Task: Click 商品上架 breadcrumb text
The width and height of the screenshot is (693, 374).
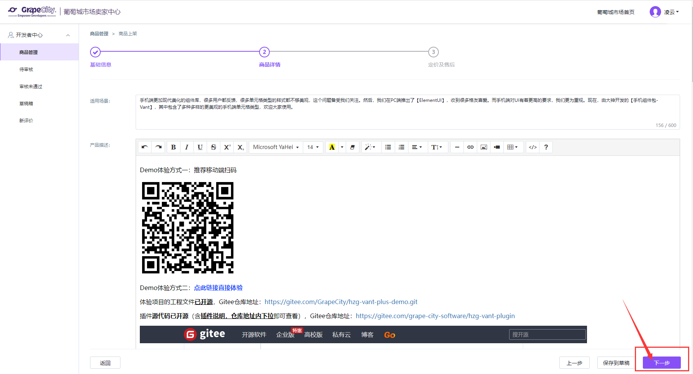Action: coord(128,34)
